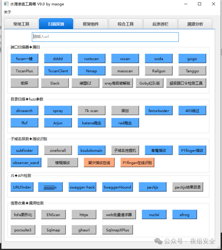Run subfinder subdomain tool

click(24, 150)
